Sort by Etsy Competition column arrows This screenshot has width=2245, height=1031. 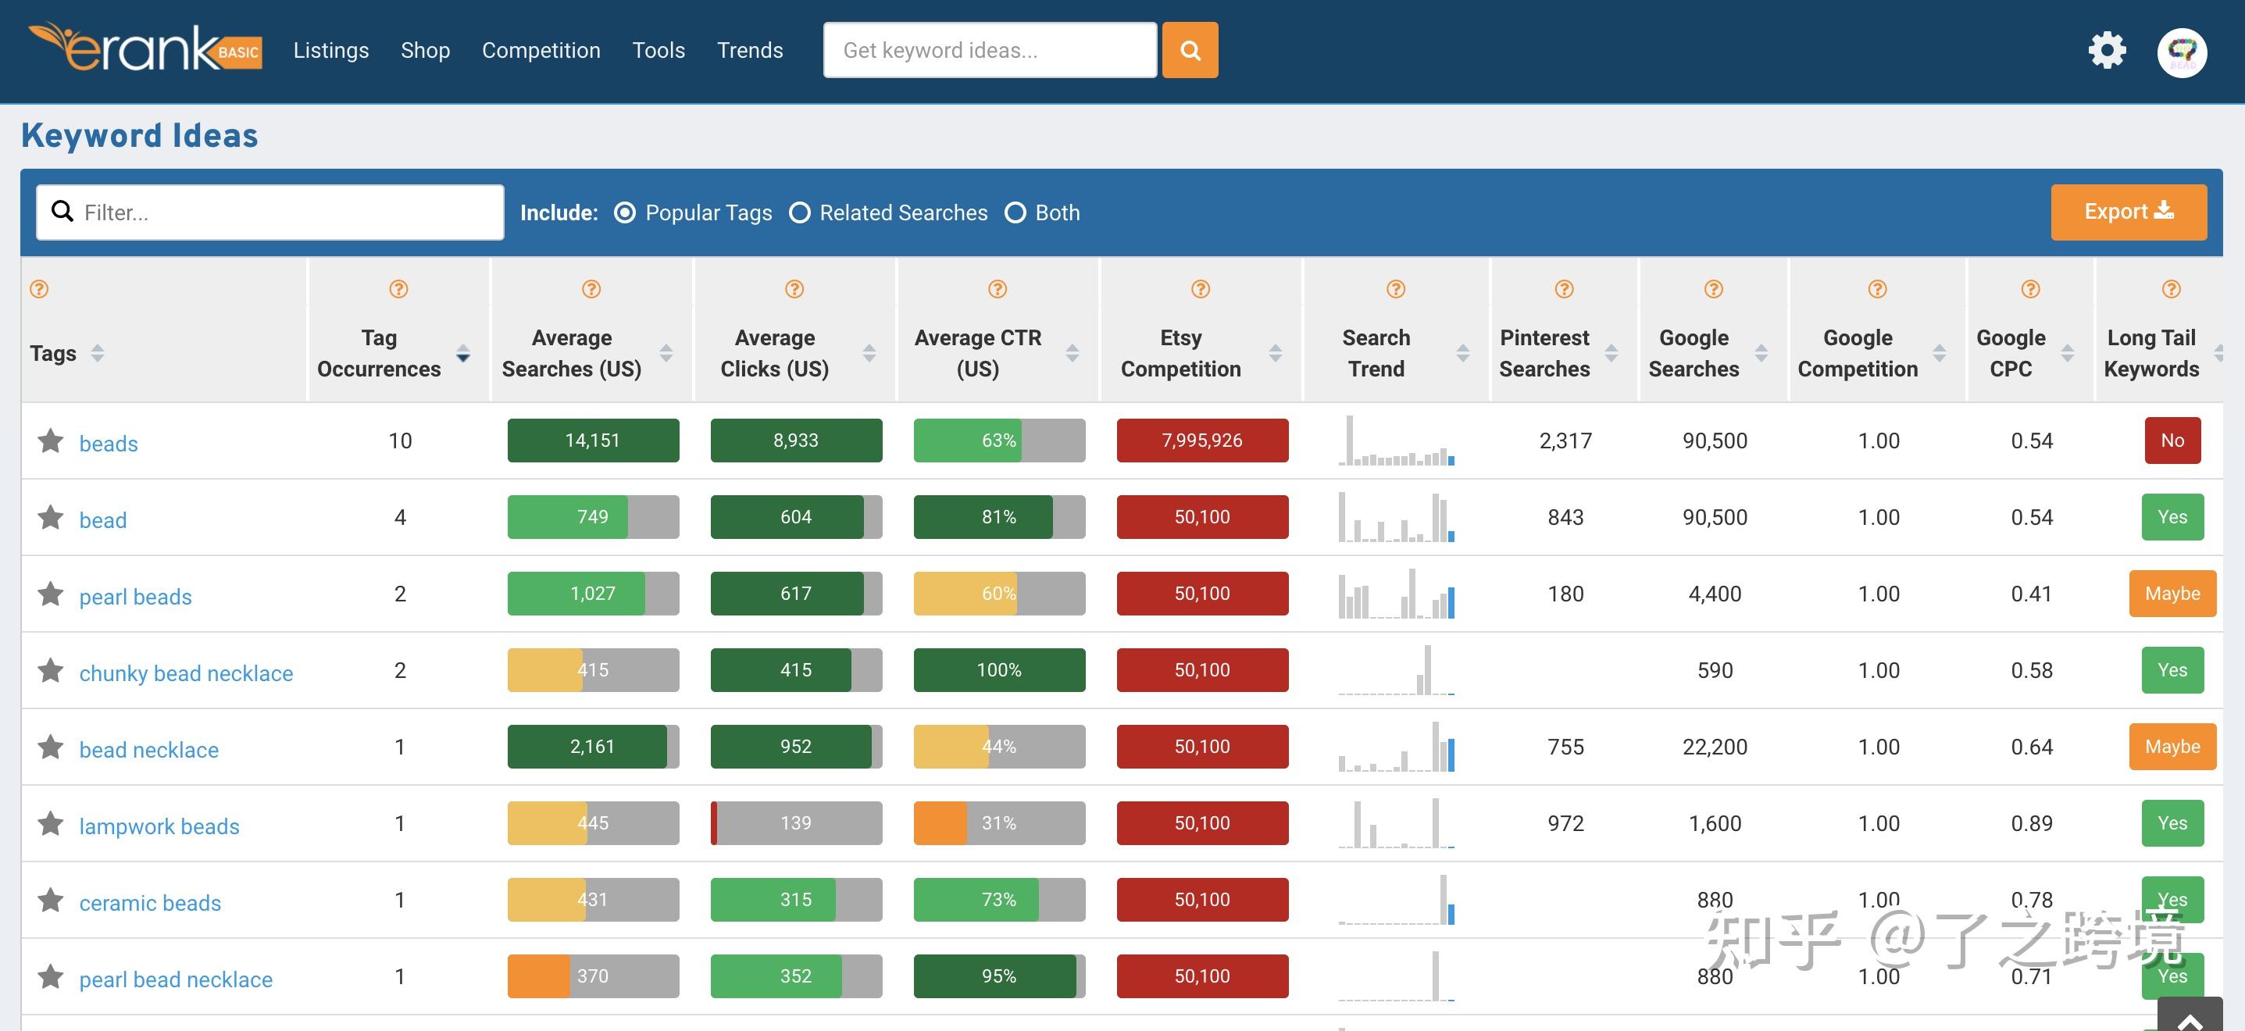1275,353
